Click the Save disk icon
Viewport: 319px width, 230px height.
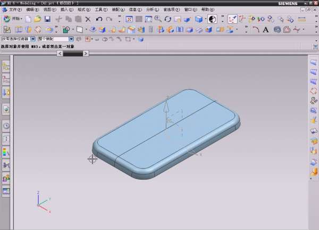tap(48, 19)
